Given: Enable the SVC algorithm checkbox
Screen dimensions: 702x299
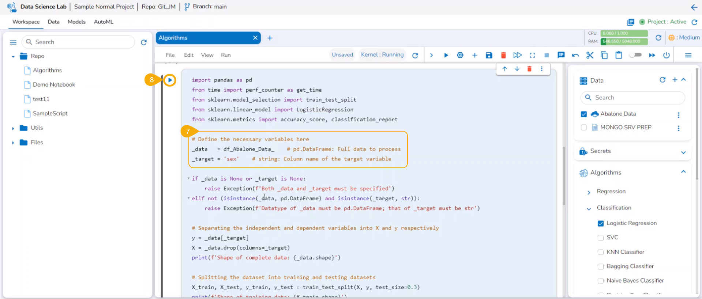Looking at the screenshot, I should pos(600,238).
